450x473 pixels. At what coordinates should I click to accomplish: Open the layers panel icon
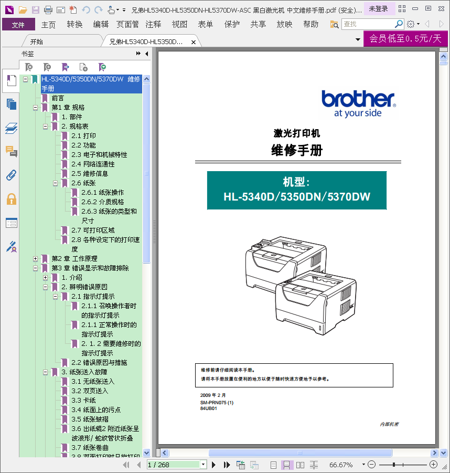pos(12,128)
